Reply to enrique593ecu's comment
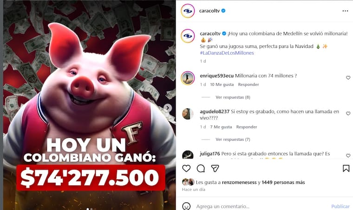Viewport: 353px width, 210px height. point(248,84)
